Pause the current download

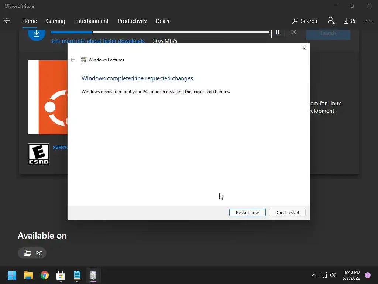pos(278,33)
